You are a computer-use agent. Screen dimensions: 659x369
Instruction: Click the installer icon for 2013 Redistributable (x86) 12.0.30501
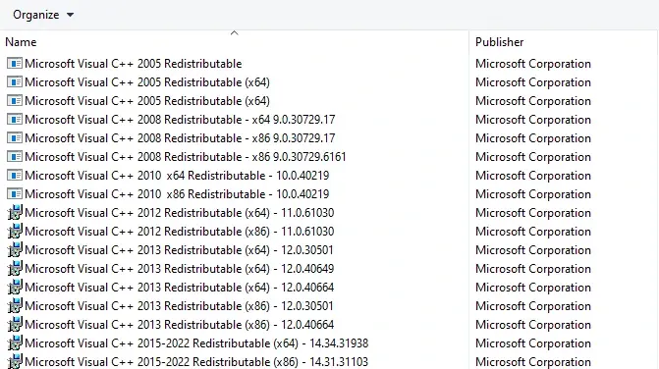coord(15,305)
